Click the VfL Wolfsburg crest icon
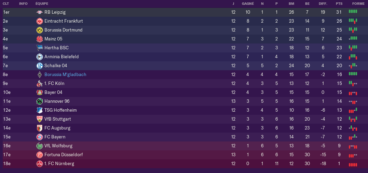The width and height of the screenshot is (368, 173). (39, 146)
